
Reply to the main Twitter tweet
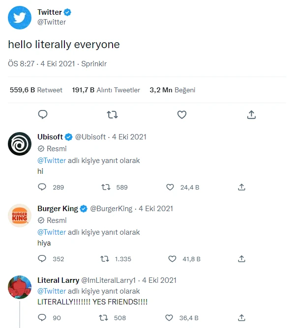point(43,114)
